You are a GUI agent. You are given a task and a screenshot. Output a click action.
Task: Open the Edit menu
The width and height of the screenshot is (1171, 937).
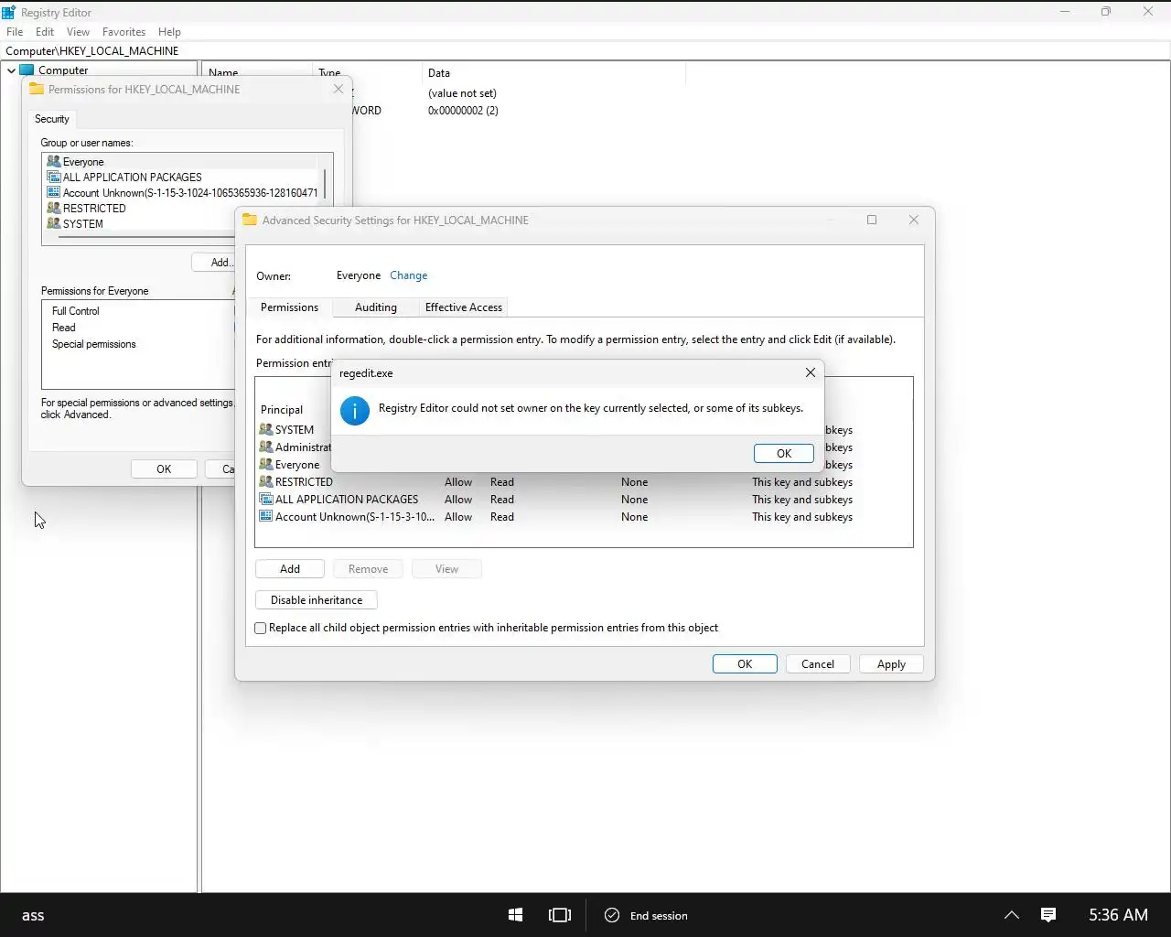(x=45, y=31)
